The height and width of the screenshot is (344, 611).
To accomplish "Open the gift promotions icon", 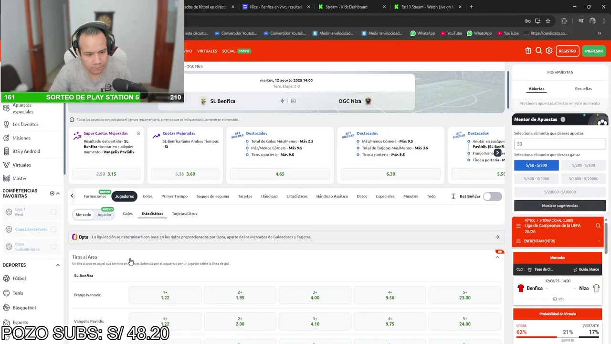I will 528,51.
